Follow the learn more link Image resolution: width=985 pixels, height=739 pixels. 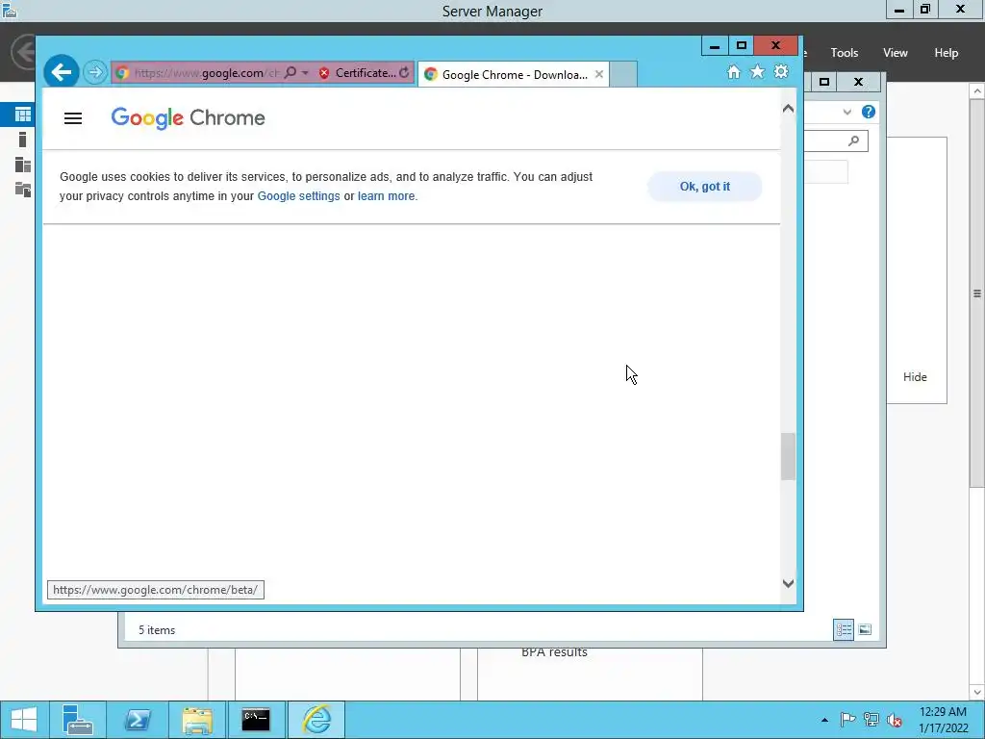click(x=387, y=196)
